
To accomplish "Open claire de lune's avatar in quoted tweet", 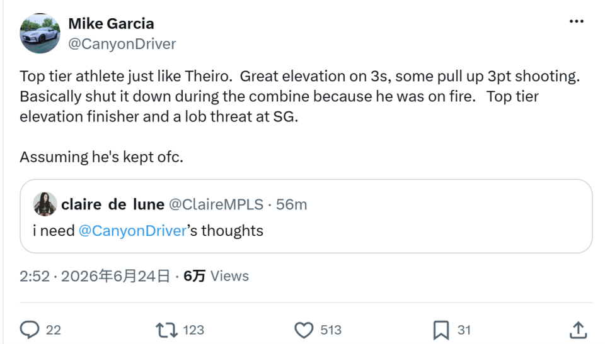I will point(45,204).
